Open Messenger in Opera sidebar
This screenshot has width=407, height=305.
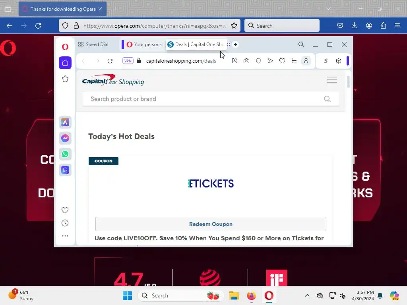pos(65,138)
